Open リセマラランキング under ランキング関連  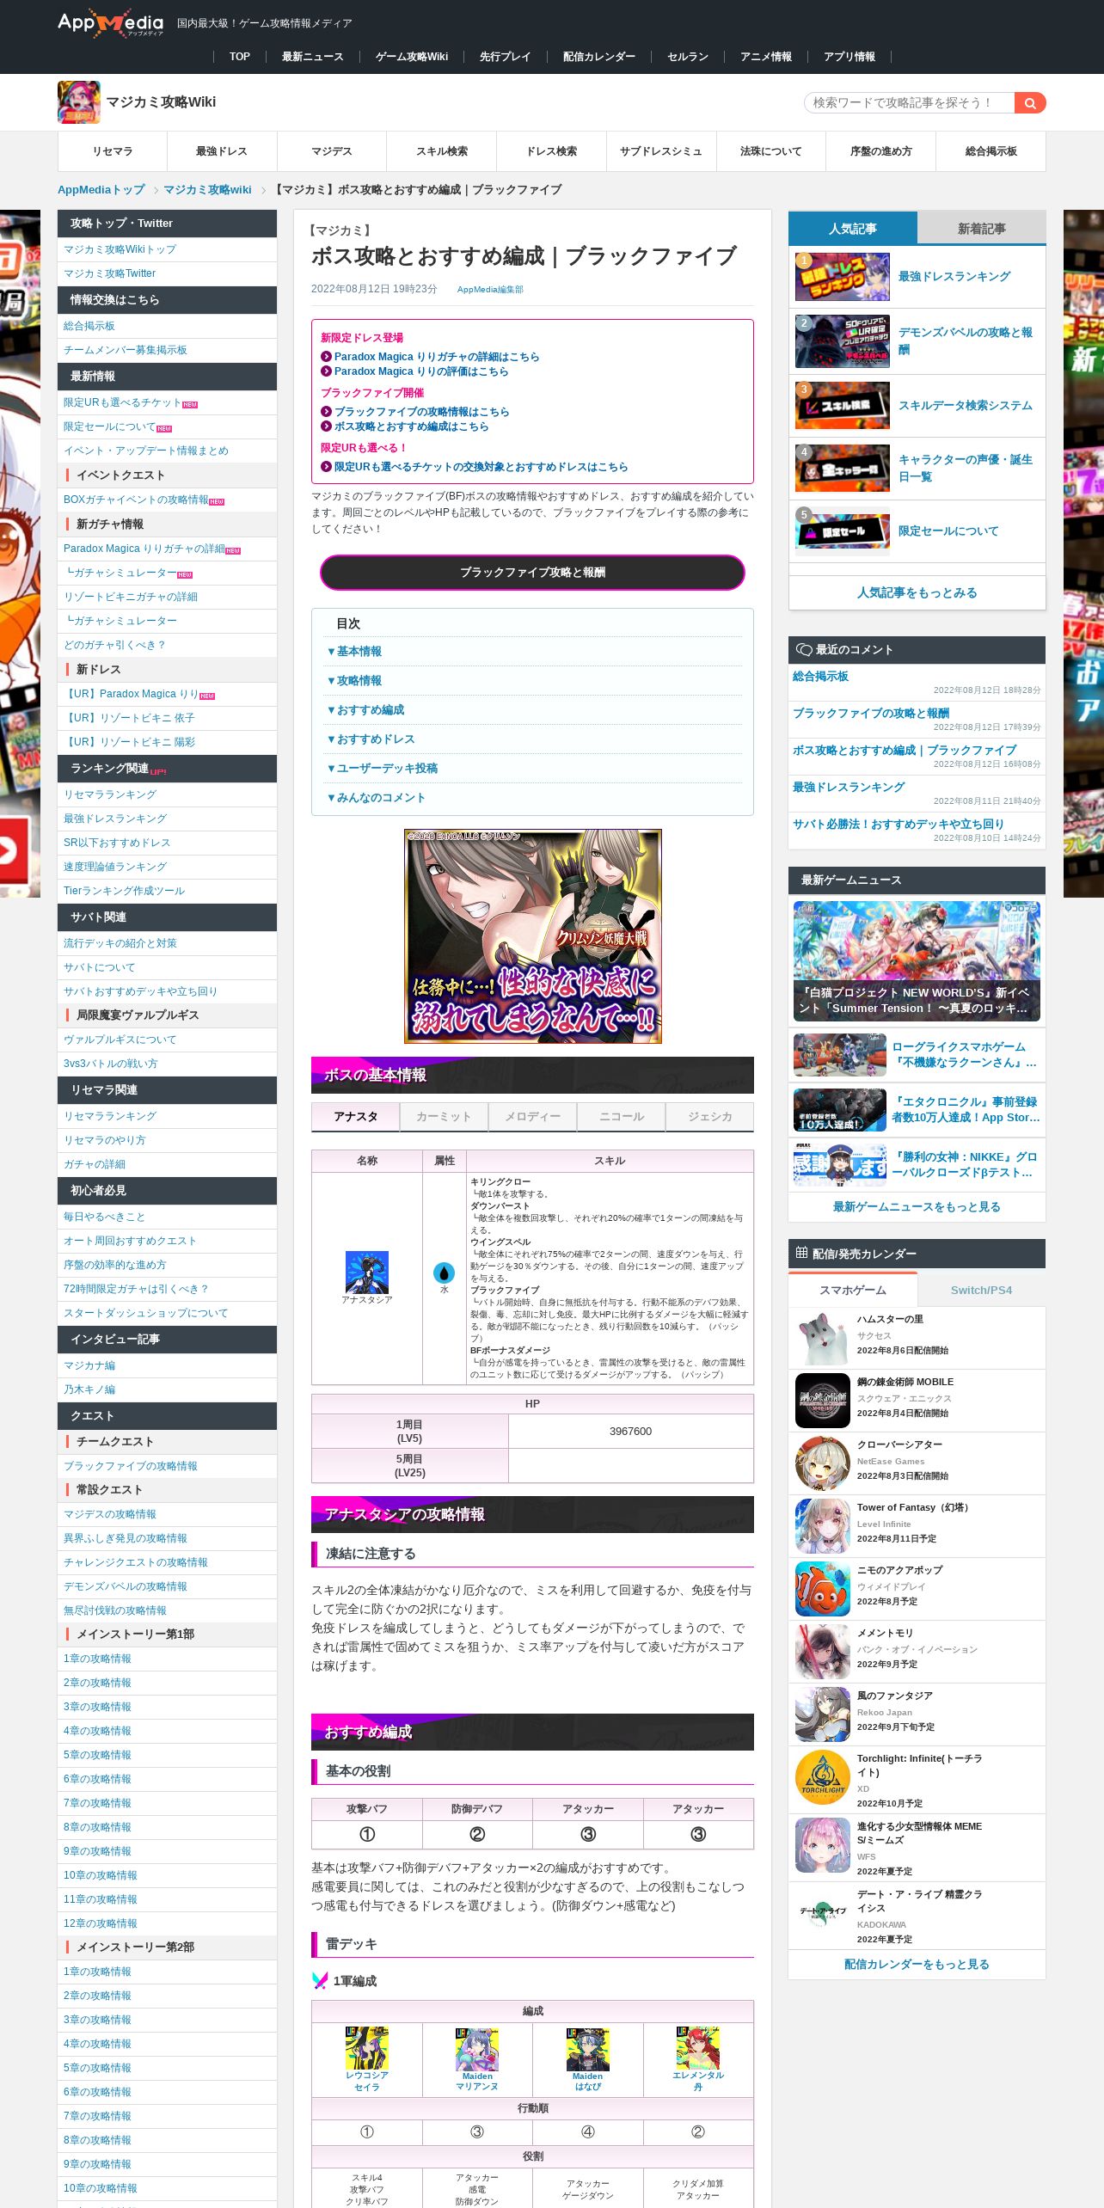click(110, 794)
